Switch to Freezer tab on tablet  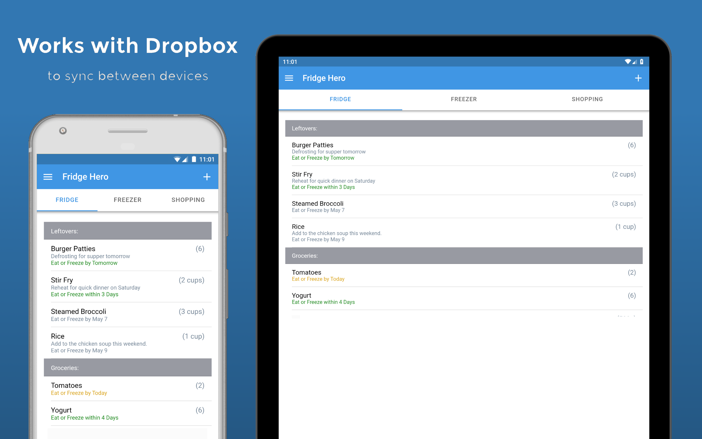click(463, 99)
